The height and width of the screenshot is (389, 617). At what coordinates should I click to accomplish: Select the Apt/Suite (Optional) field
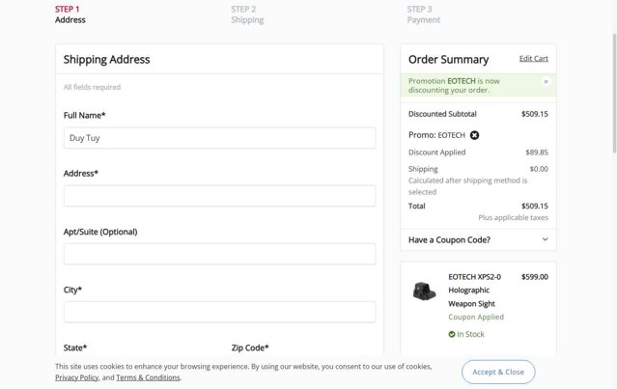point(219,254)
